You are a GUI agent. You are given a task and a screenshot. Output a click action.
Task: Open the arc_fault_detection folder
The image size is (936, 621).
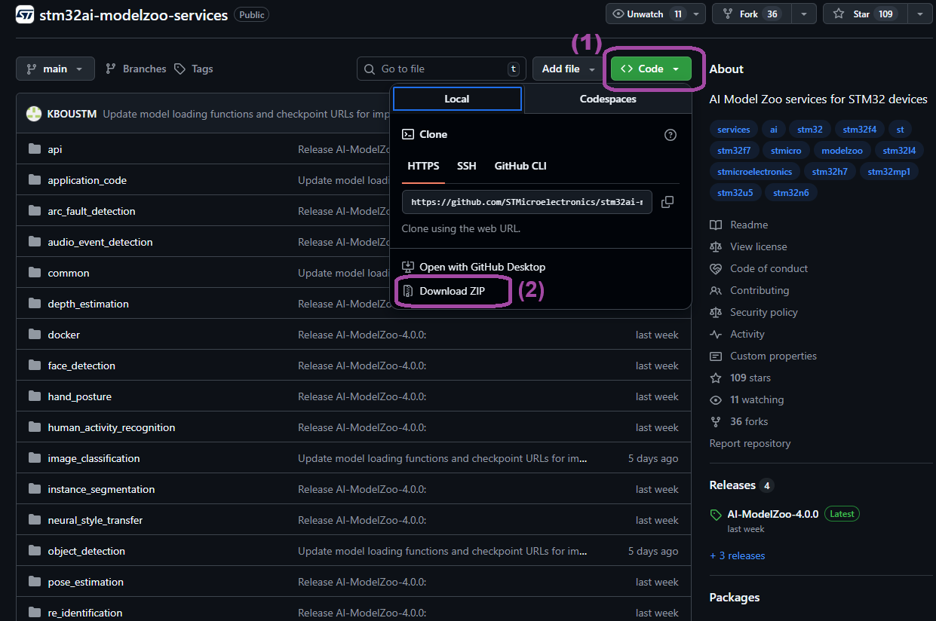(92, 211)
